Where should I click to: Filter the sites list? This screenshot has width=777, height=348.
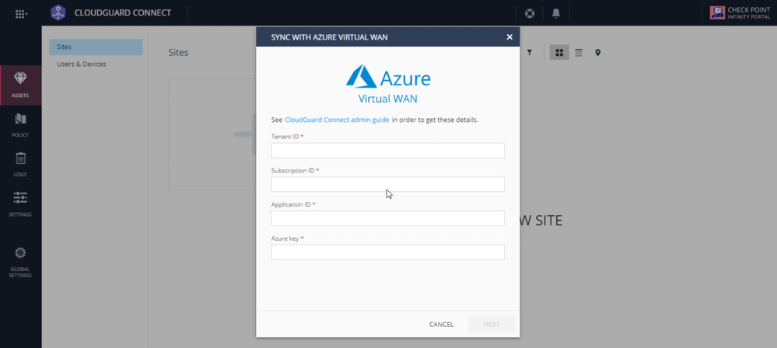pyautogui.click(x=530, y=53)
